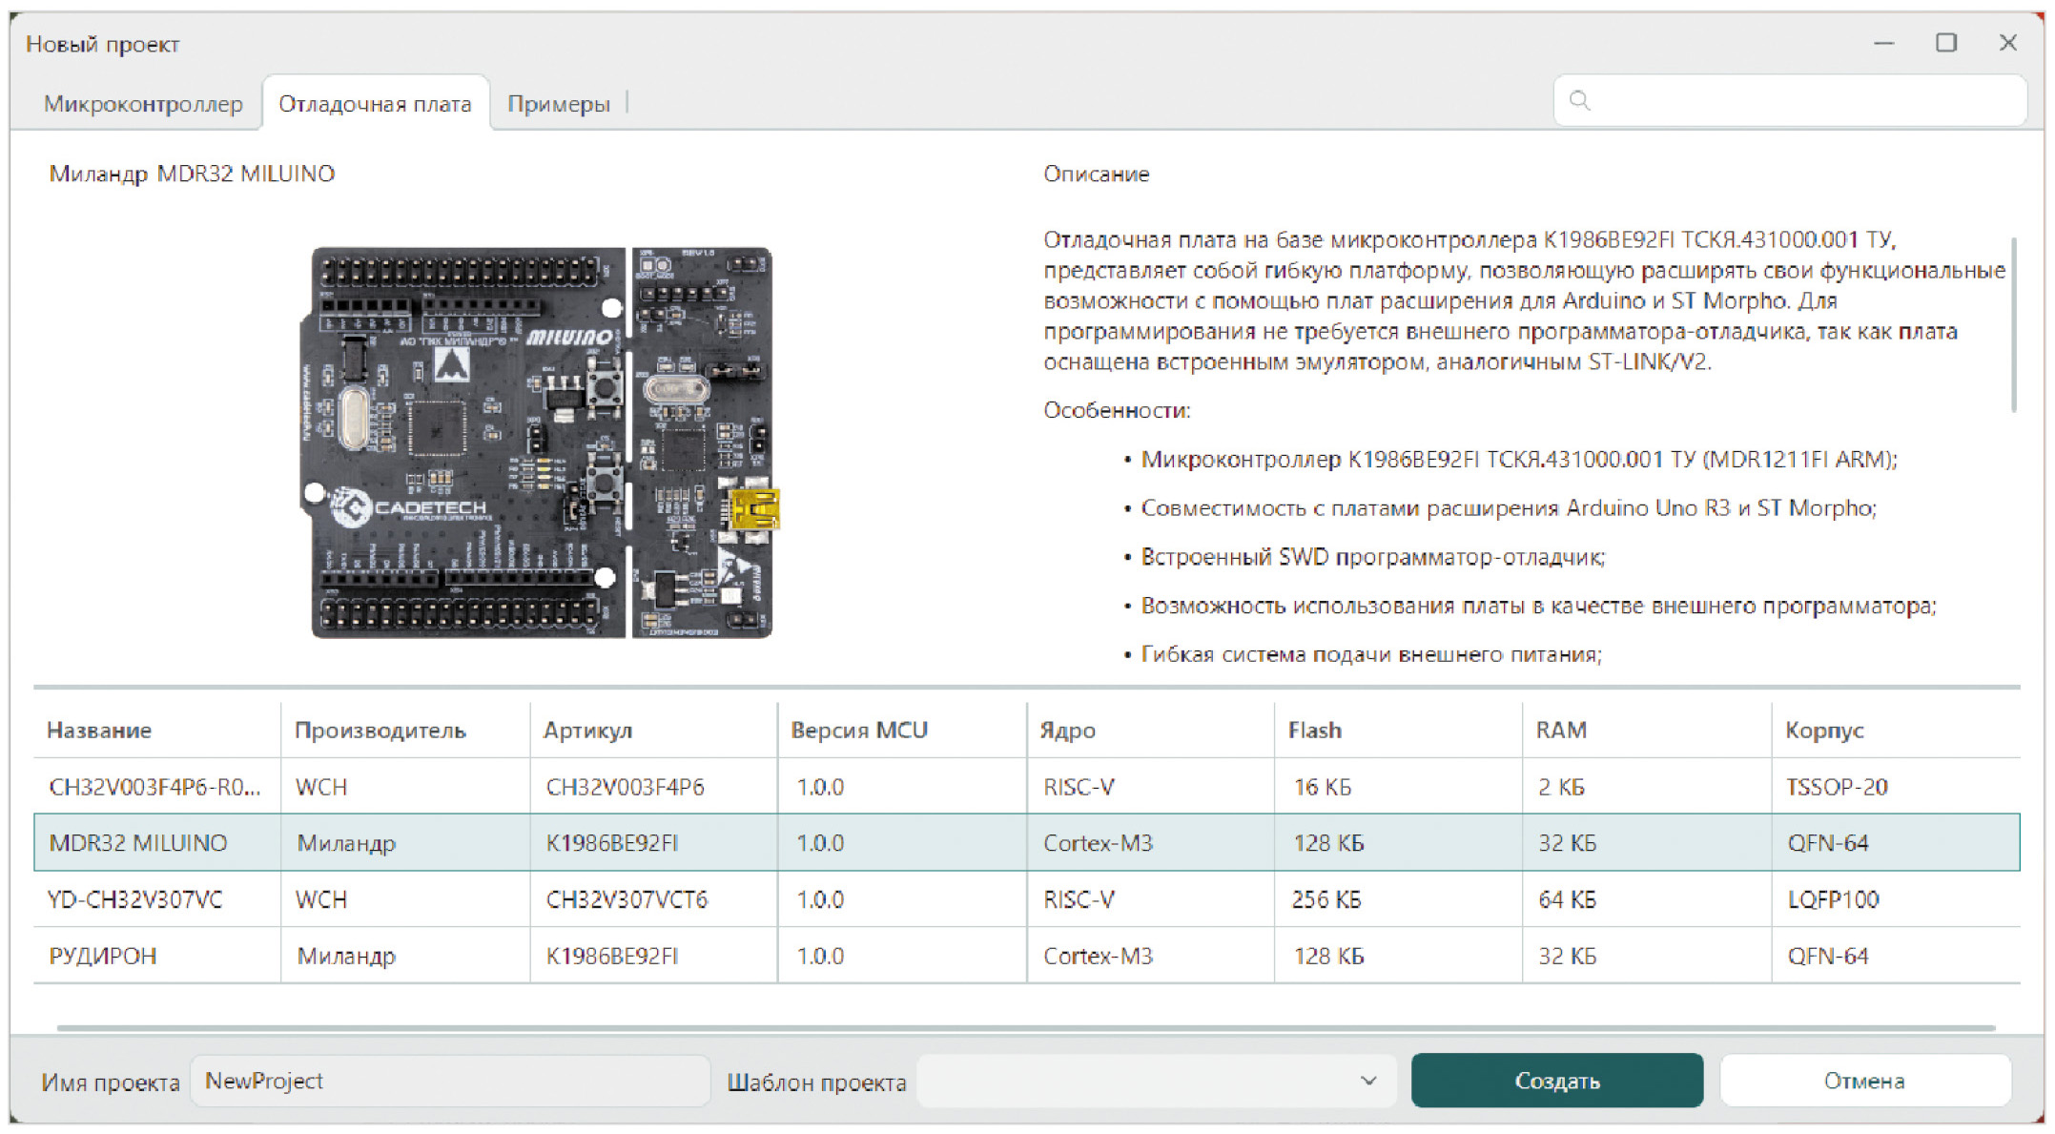Select the РУДИРОН board row
The width and height of the screenshot is (2055, 1134).
tap(103, 956)
